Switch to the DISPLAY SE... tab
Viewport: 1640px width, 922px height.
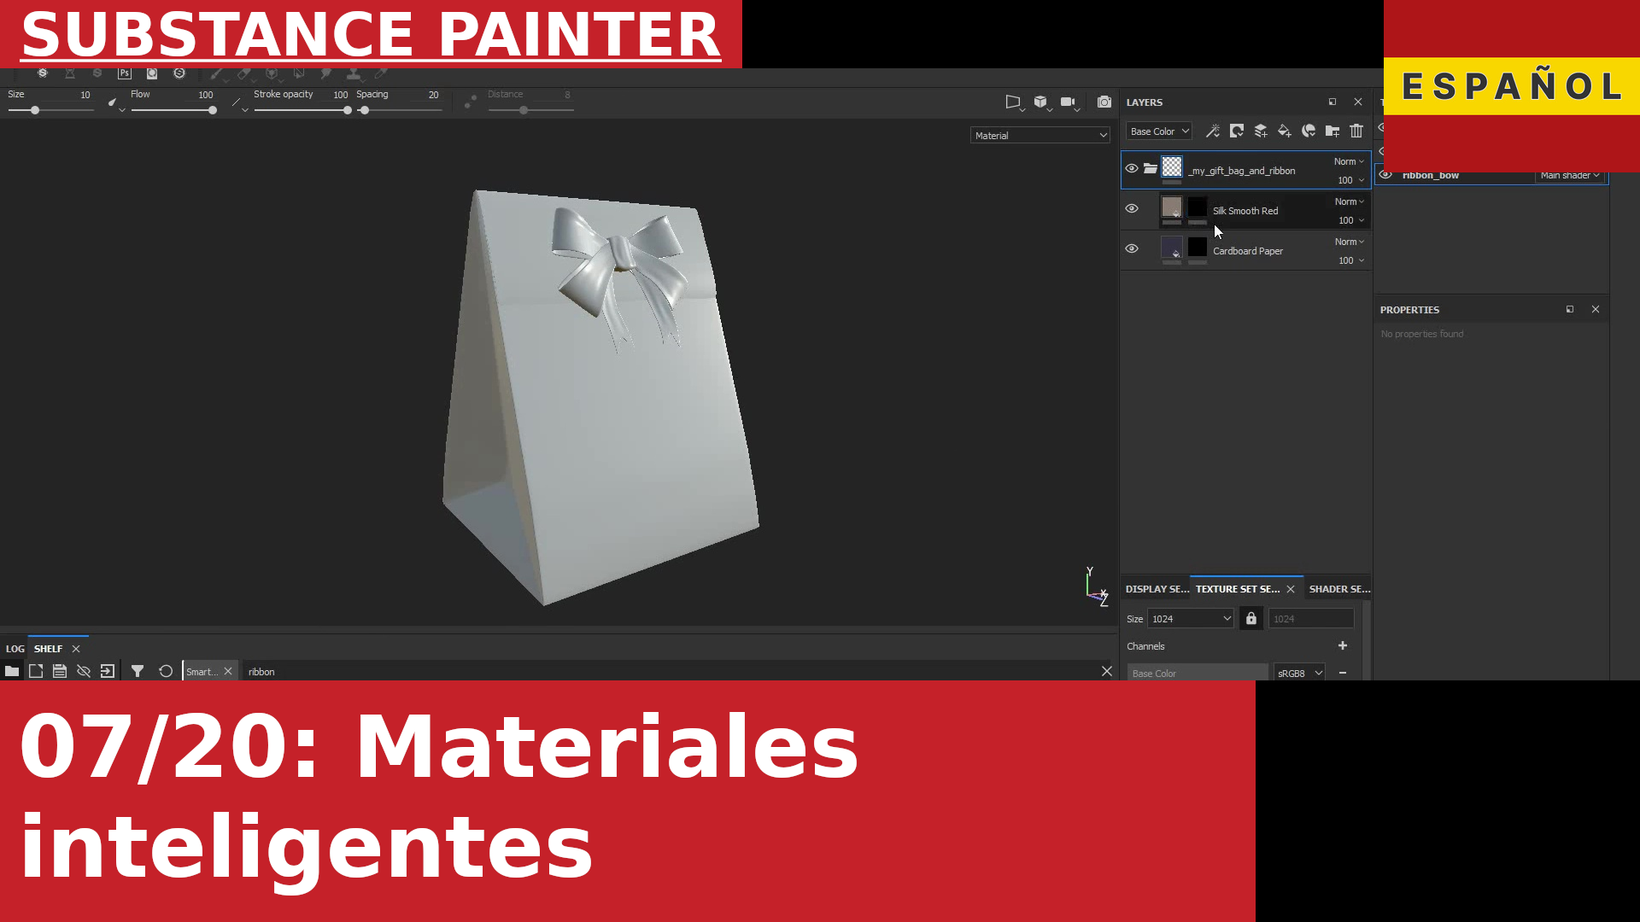(x=1157, y=589)
